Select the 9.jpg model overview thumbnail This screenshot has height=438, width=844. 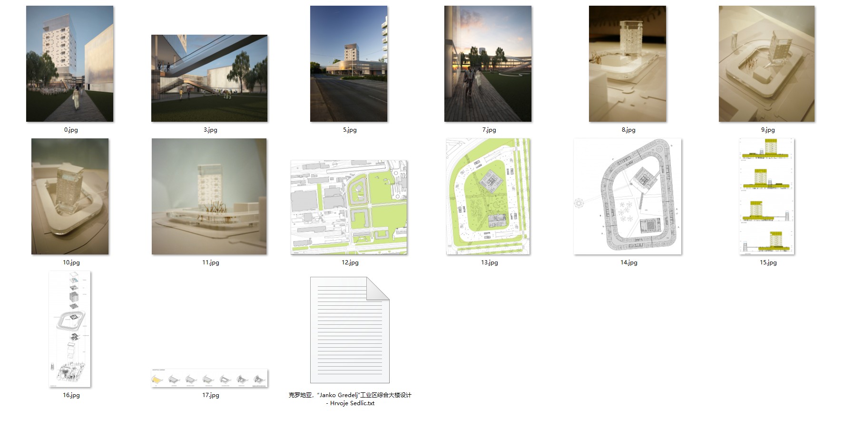point(767,64)
